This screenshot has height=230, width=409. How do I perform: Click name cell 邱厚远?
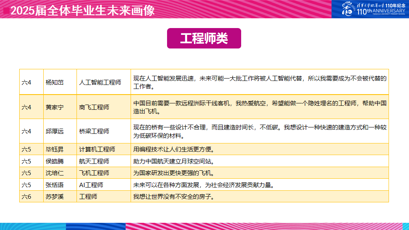[60, 131]
